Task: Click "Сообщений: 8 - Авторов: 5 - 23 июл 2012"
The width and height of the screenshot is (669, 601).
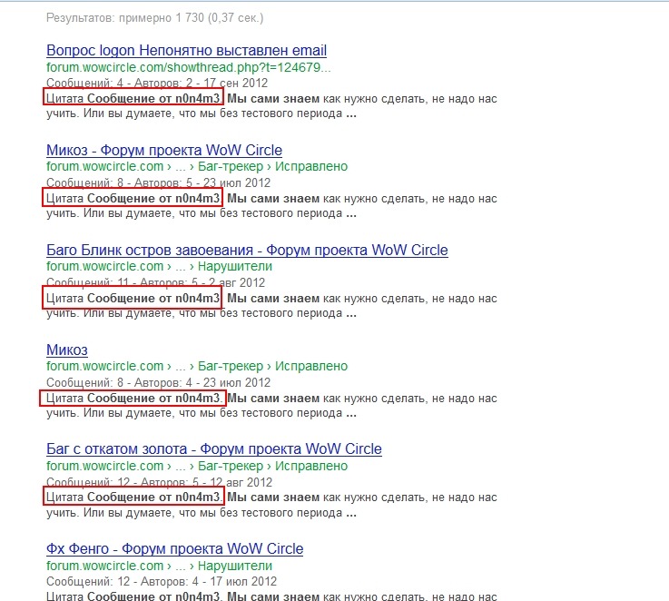Action: coord(158,182)
